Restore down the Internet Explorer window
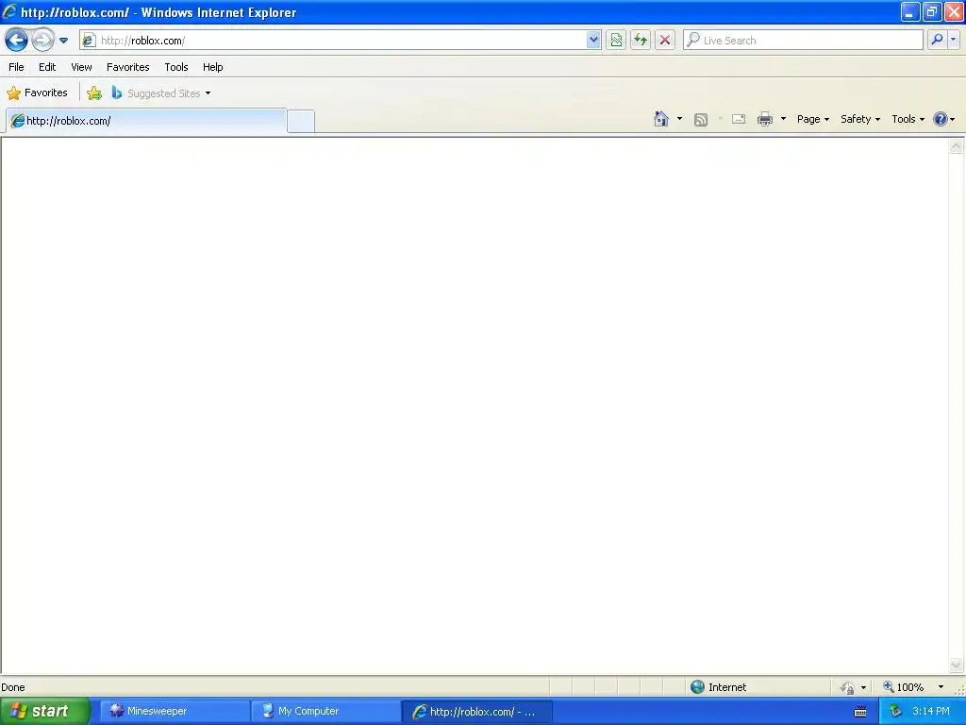Screen dimensions: 966x725 (x=932, y=11)
